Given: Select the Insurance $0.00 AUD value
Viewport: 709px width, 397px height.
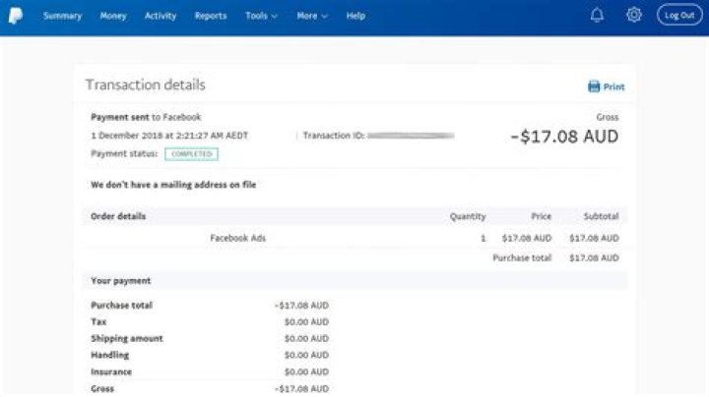Looking at the screenshot, I should (306, 372).
